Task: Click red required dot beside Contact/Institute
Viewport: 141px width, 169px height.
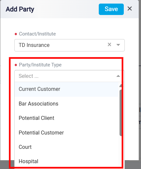Action: coord(16,34)
